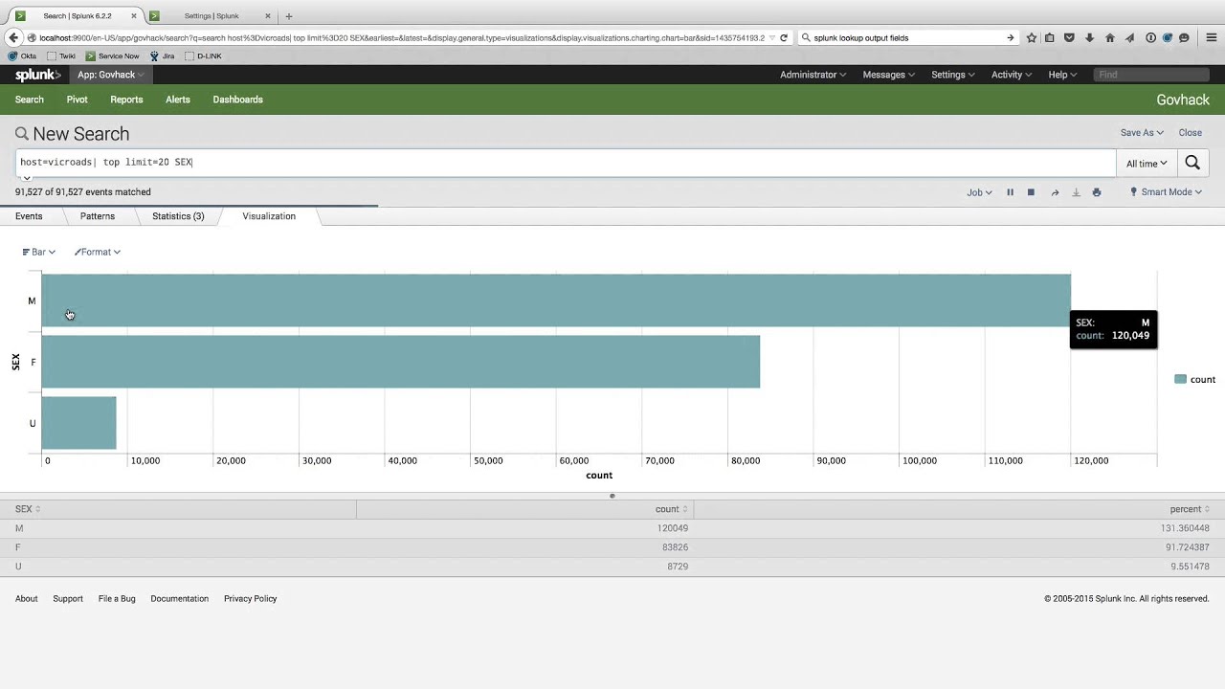Open the Documentation footer link
Image resolution: width=1225 pixels, height=689 pixels.
tap(179, 599)
